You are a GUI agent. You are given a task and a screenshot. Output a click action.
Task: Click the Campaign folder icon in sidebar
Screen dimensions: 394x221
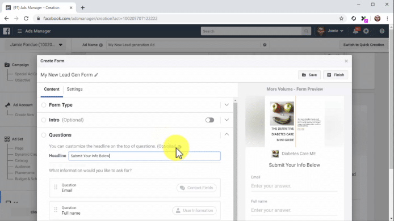[7, 65]
